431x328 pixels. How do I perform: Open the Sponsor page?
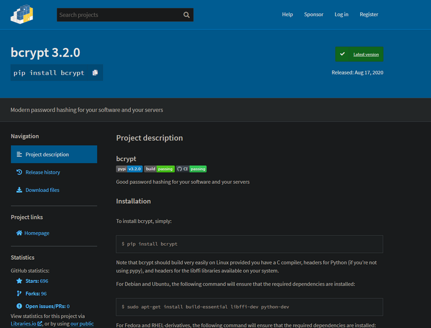[x=314, y=14]
